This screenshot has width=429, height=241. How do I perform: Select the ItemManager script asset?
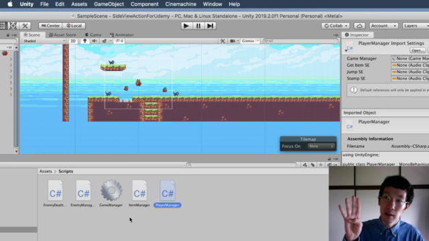(139, 193)
